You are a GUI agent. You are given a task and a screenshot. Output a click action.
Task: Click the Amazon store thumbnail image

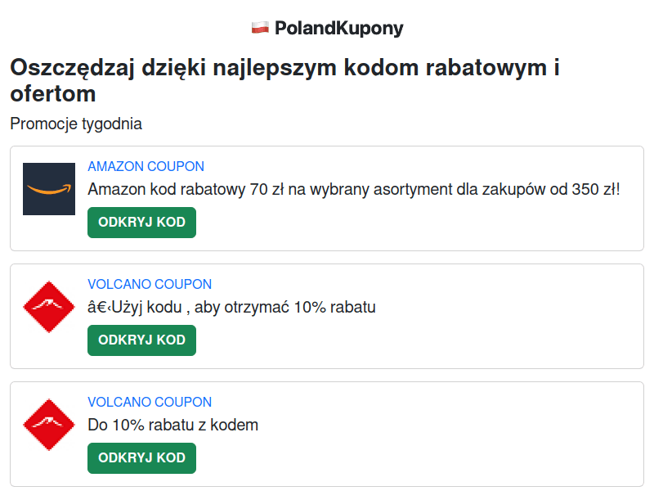pyautogui.click(x=48, y=187)
